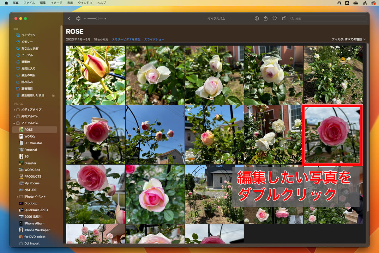The width and height of the screenshot is (379, 253).
Task: Select the ROSE album in sidebar
Action: 34,130
